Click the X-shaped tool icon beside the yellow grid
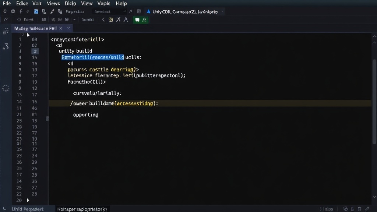This screenshot has height=212, width=377. (118, 20)
